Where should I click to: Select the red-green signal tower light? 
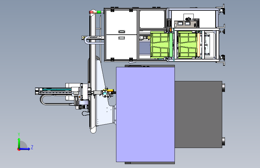[95, 12]
